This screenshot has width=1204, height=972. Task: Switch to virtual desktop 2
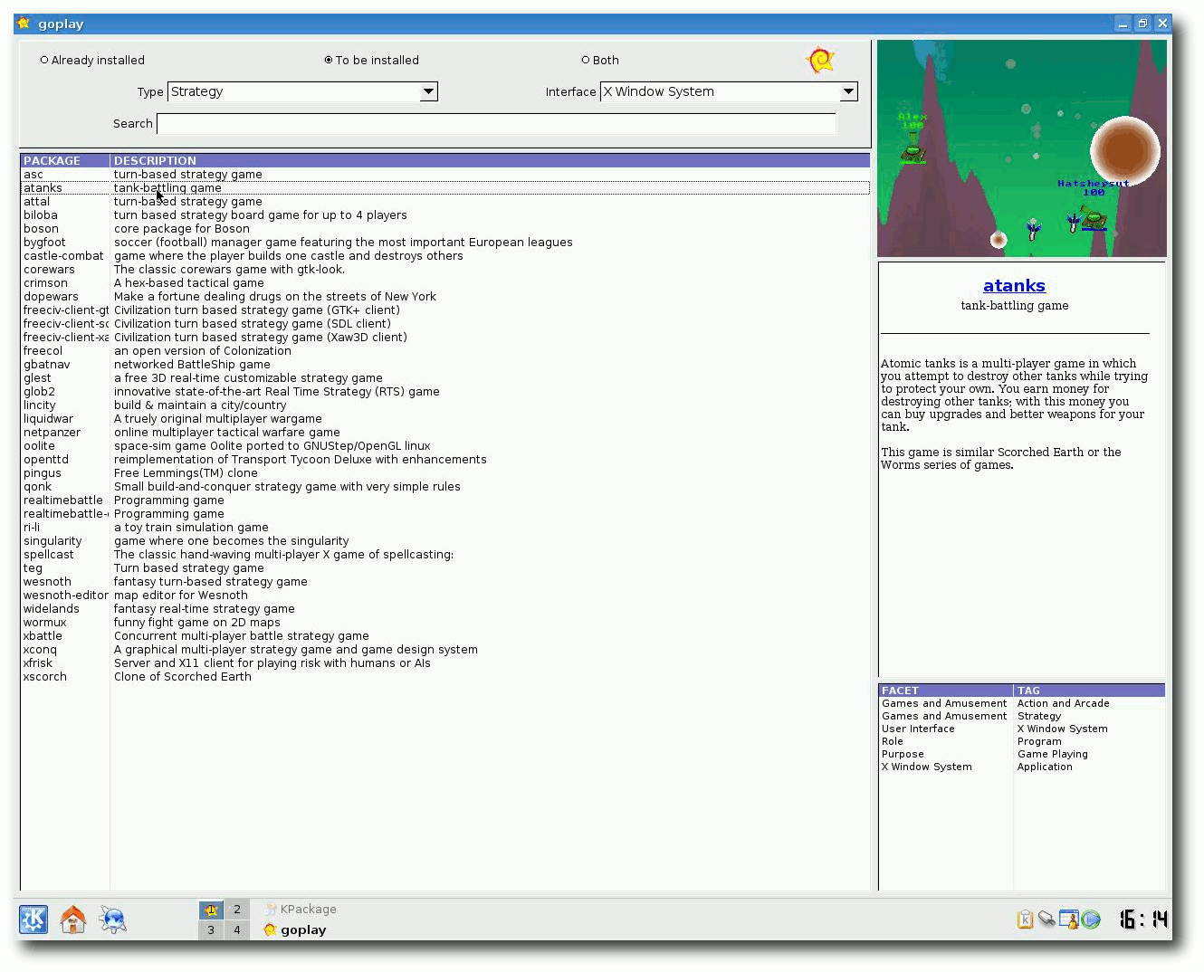pyautogui.click(x=237, y=909)
